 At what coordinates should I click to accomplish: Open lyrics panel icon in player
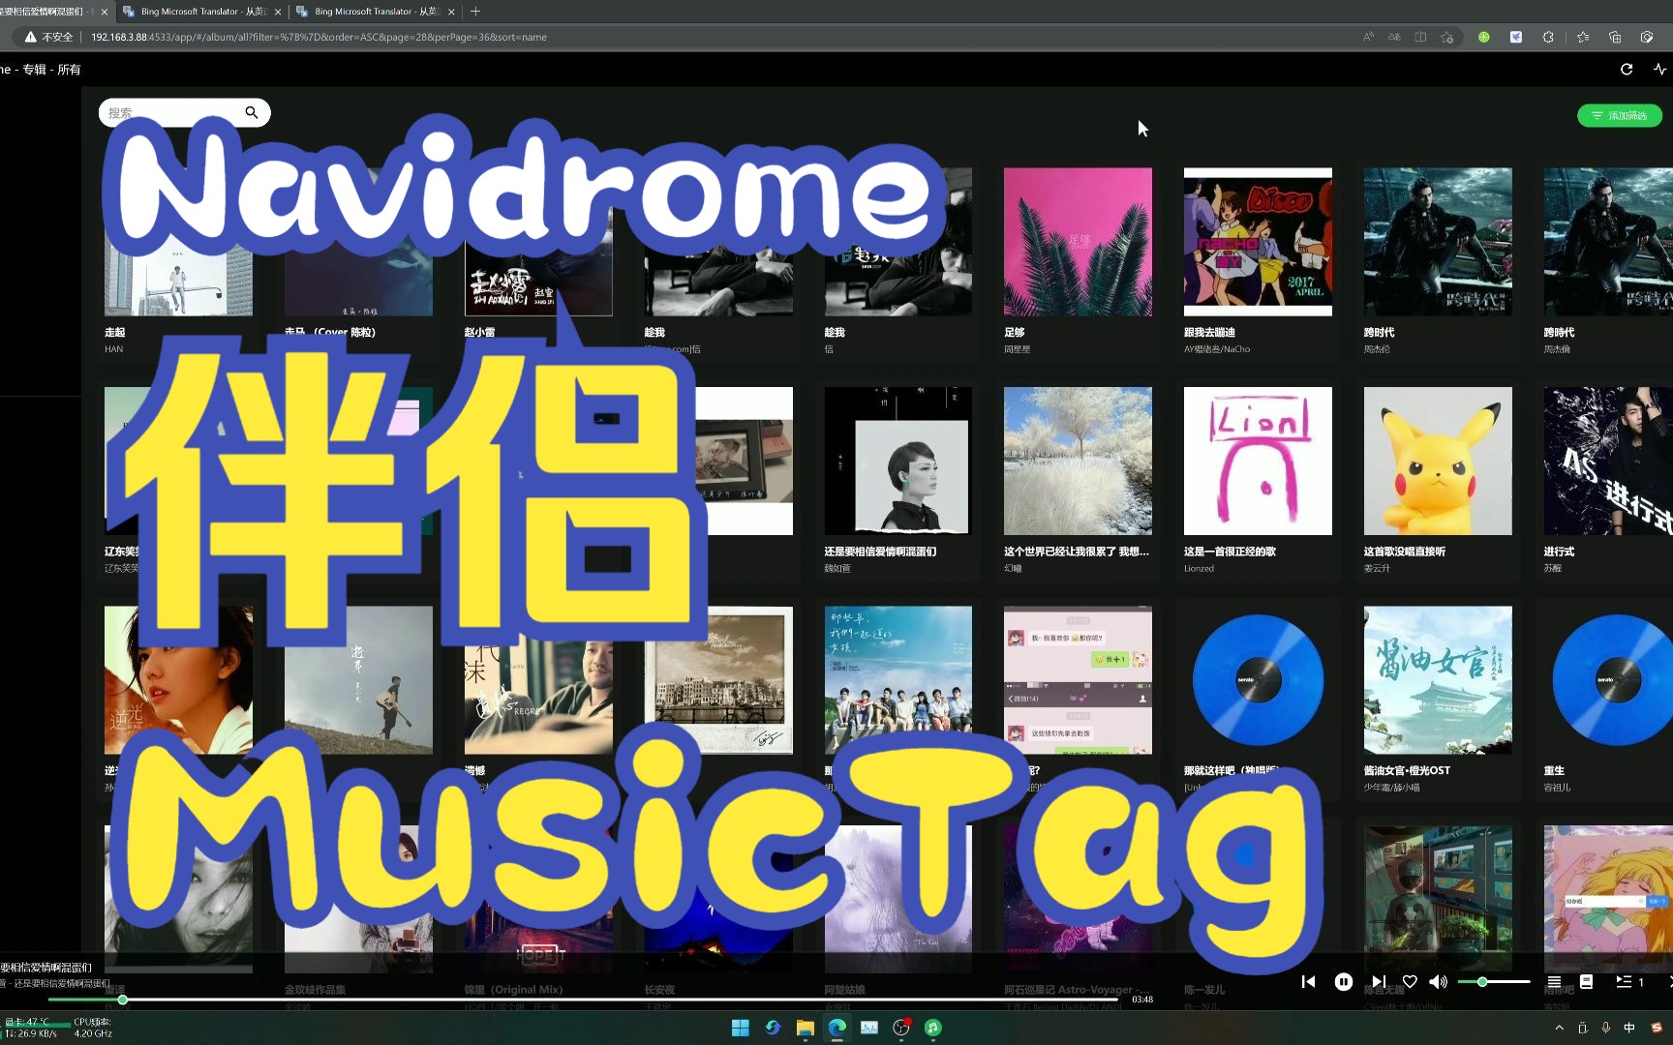[x=1586, y=982]
